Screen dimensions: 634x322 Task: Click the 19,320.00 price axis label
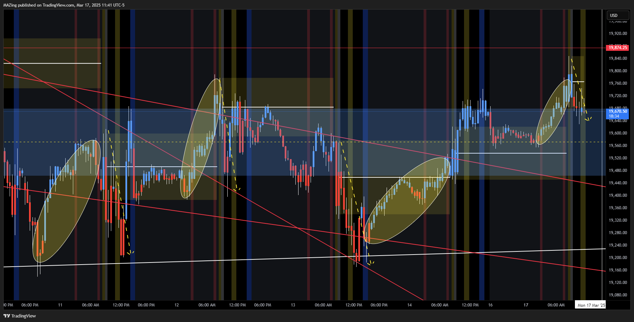pyautogui.click(x=618, y=220)
